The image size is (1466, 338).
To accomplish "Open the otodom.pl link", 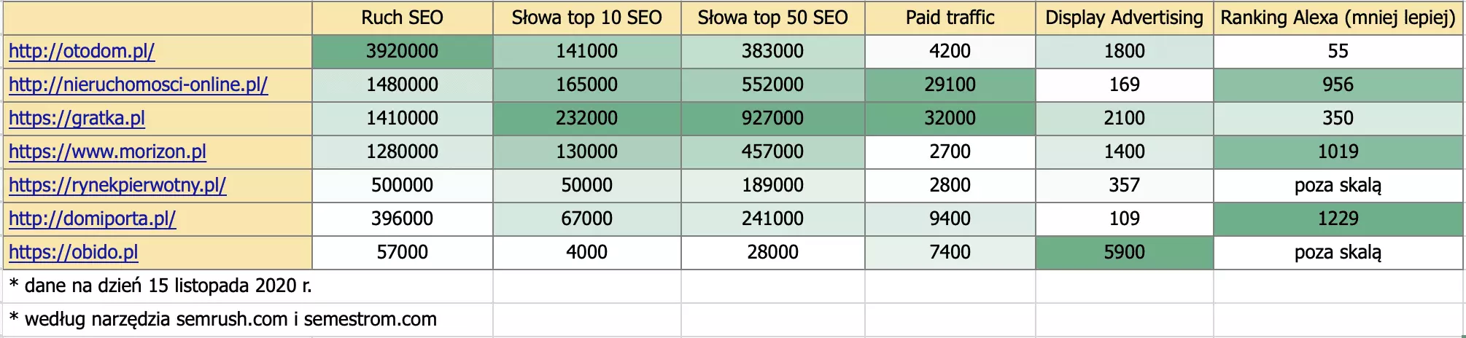I will click(82, 52).
